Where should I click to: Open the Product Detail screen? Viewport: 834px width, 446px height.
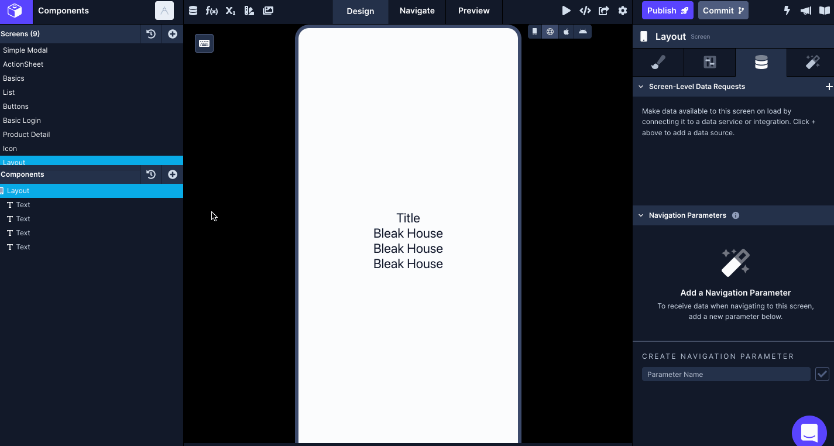point(91,135)
